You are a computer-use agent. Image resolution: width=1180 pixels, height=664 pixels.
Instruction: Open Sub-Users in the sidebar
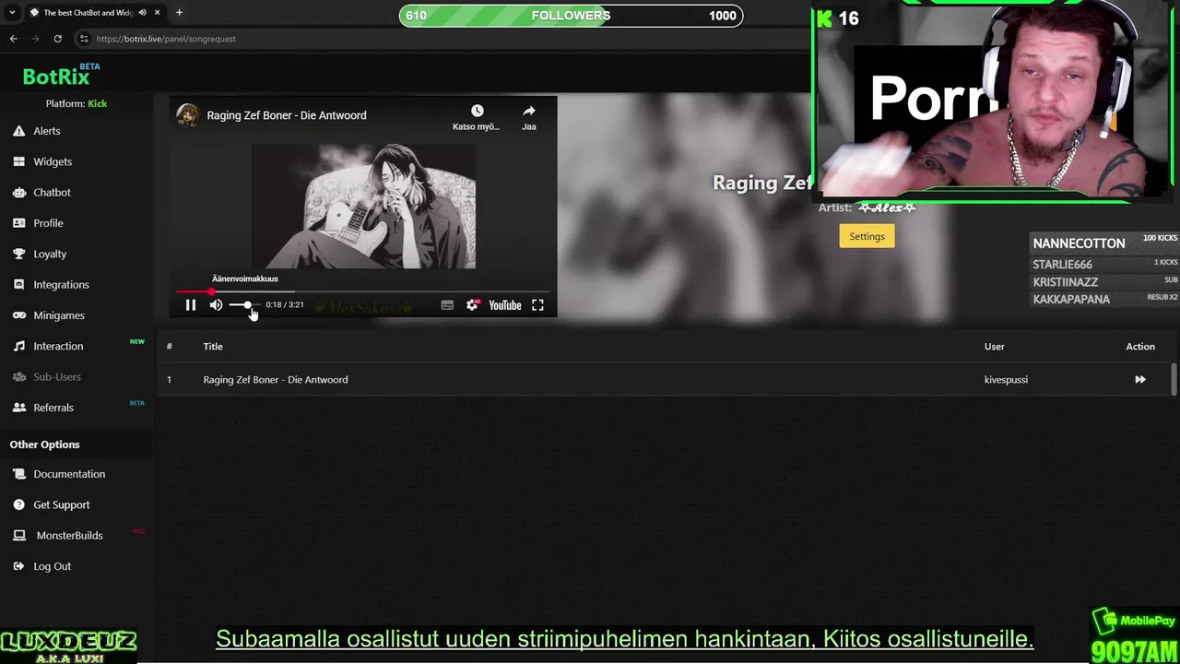pyautogui.click(x=57, y=377)
